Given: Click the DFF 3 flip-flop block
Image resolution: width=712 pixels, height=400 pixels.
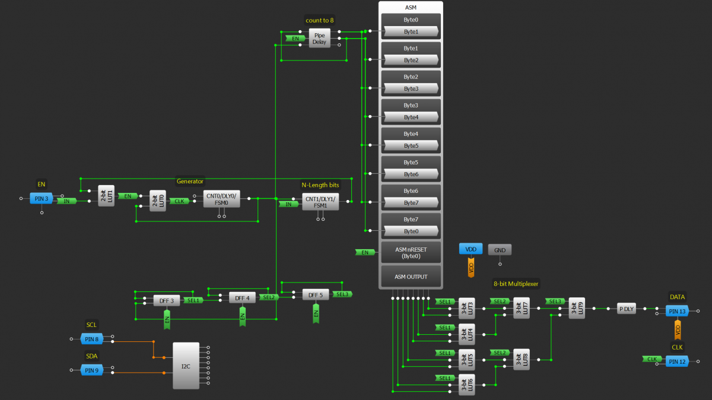Looking at the screenshot, I should [167, 300].
